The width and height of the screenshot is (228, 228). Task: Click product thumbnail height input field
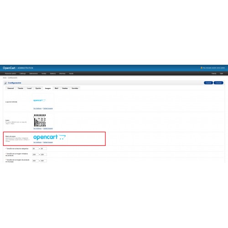point(43,155)
